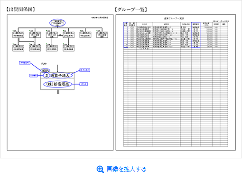
Task: Click the blue callout right of (株)新宿販売
Action: (x=84, y=84)
